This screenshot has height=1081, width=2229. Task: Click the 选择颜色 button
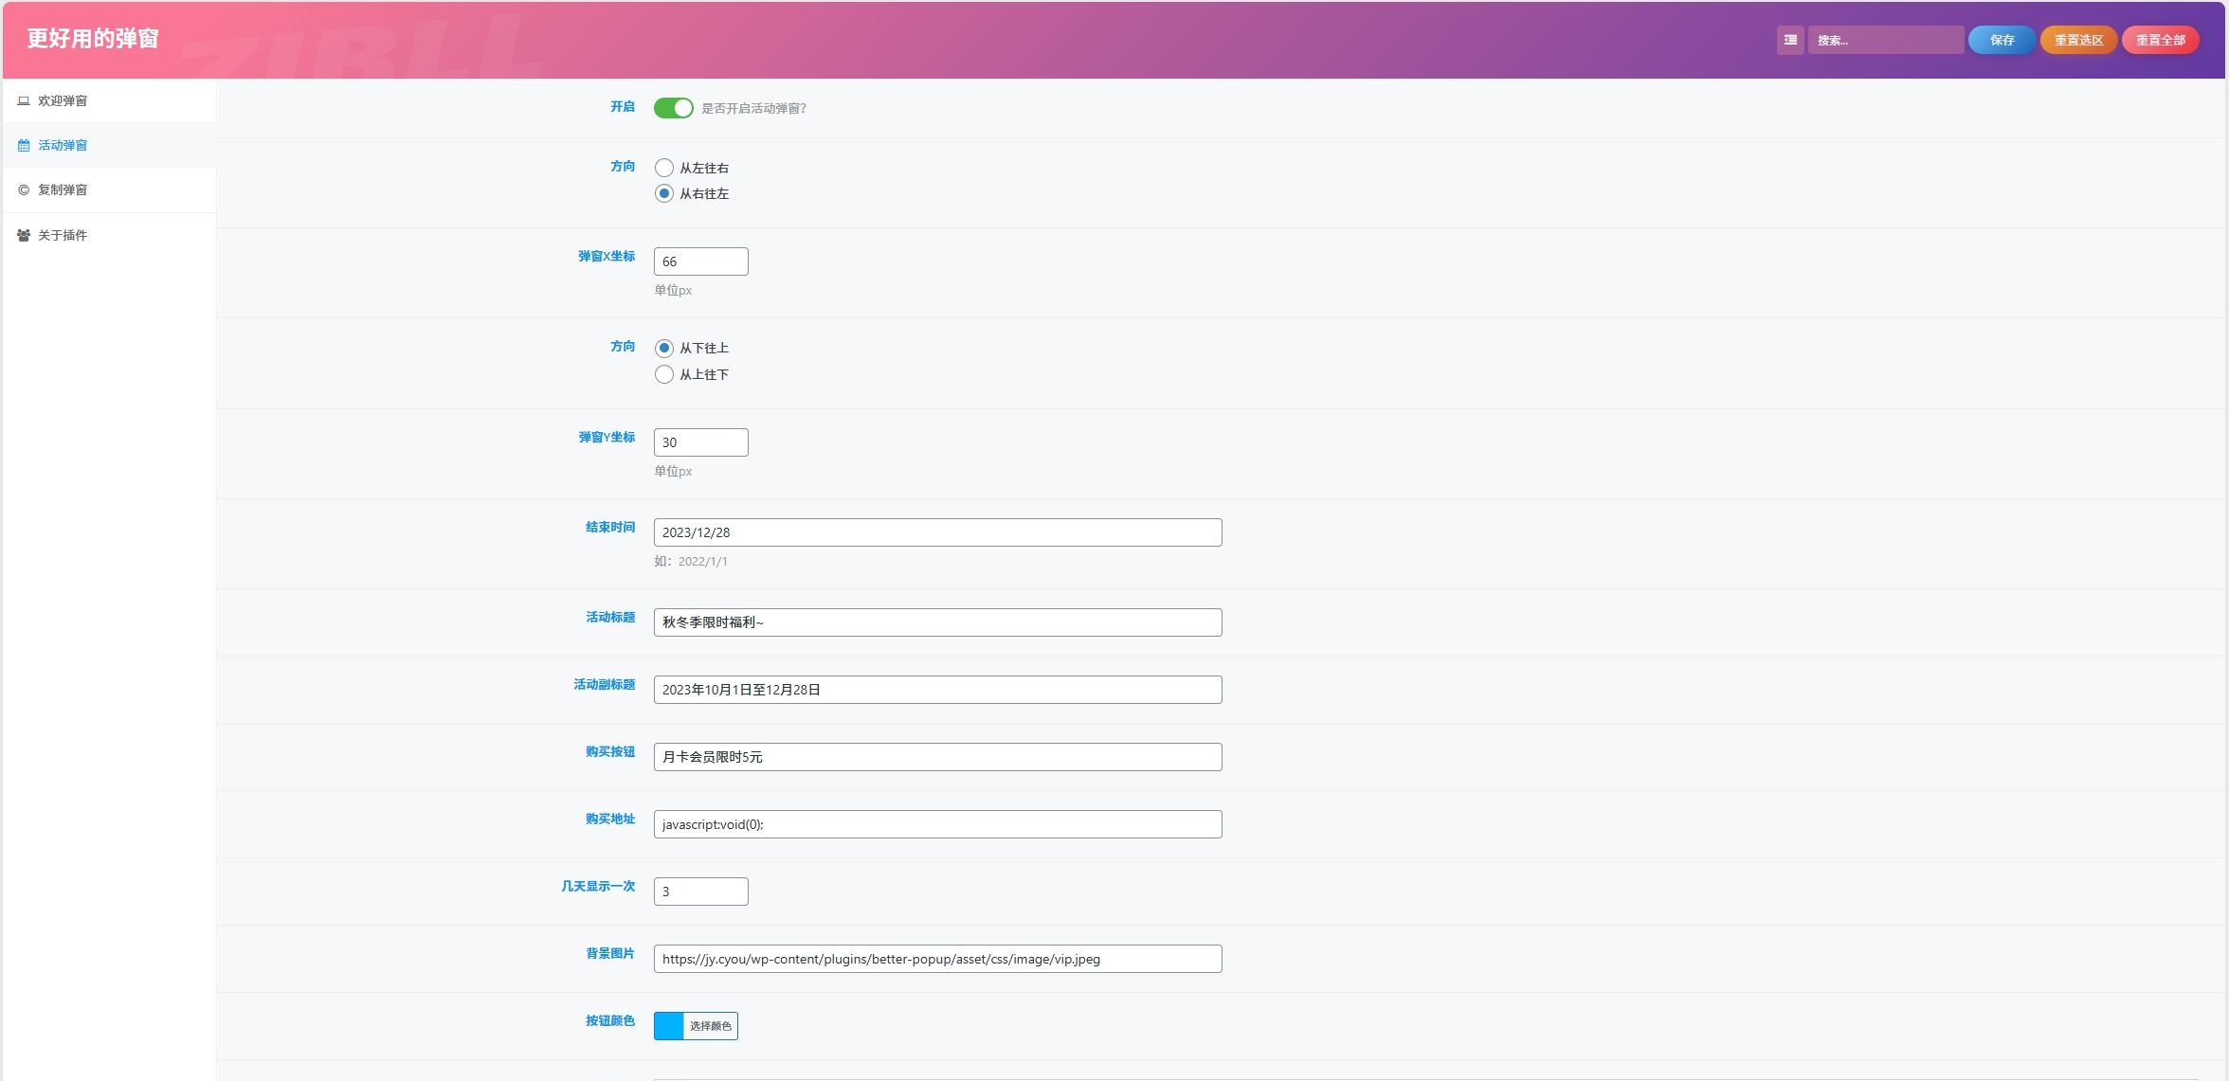click(x=711, y=1026)
